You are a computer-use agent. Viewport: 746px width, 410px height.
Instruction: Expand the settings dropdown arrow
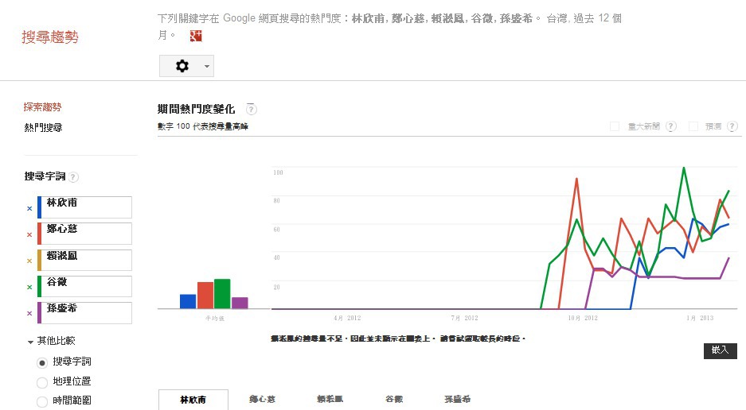point(206,66)
